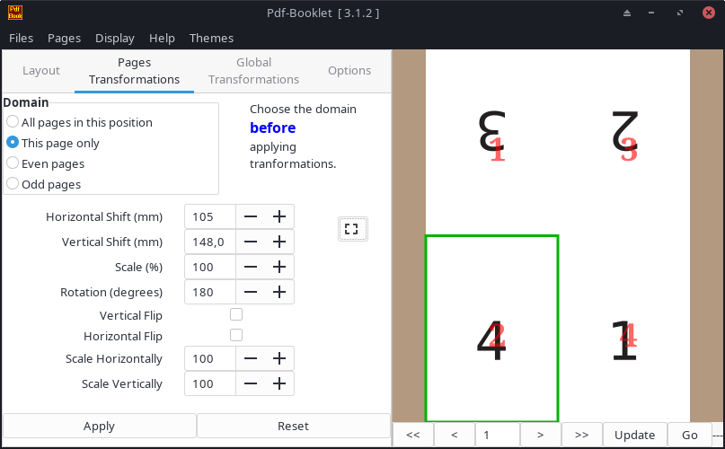The height and width of the screenshot is (449, 725).
Task: Switch to the Global Transformations tab
Action: [x=253, y=71]
